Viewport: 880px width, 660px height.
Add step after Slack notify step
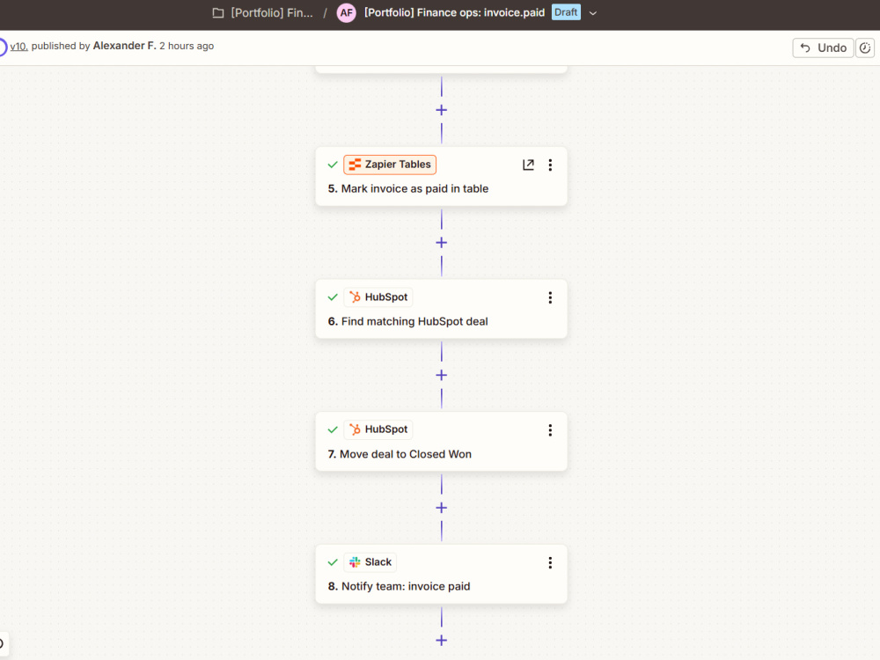[442, 641]
